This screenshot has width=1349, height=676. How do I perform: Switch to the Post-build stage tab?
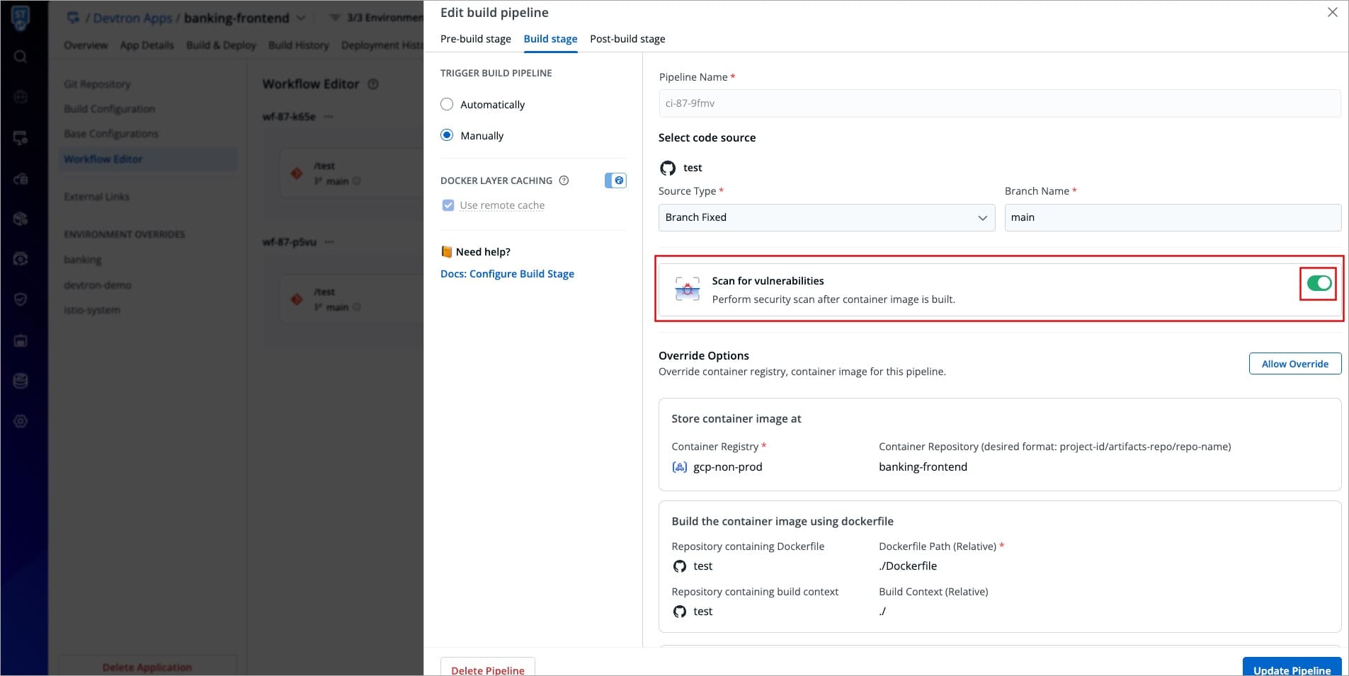(x=627, y=39)
